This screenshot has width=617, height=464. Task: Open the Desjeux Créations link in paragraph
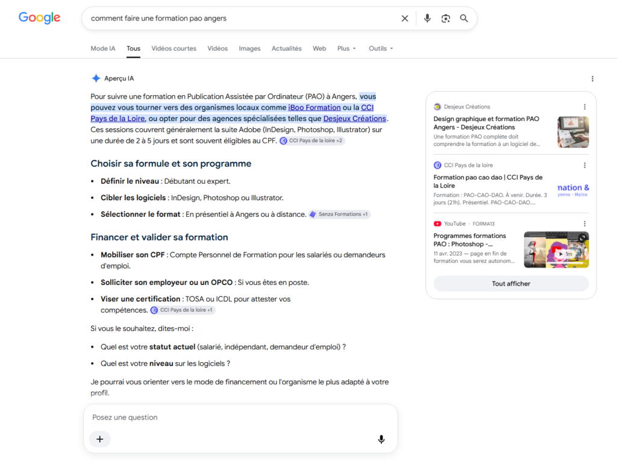[x=354, y=119]
